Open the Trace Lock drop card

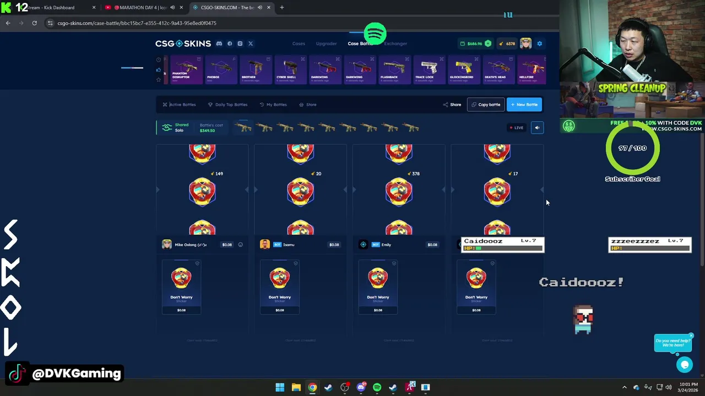click(x=429, y=70)
